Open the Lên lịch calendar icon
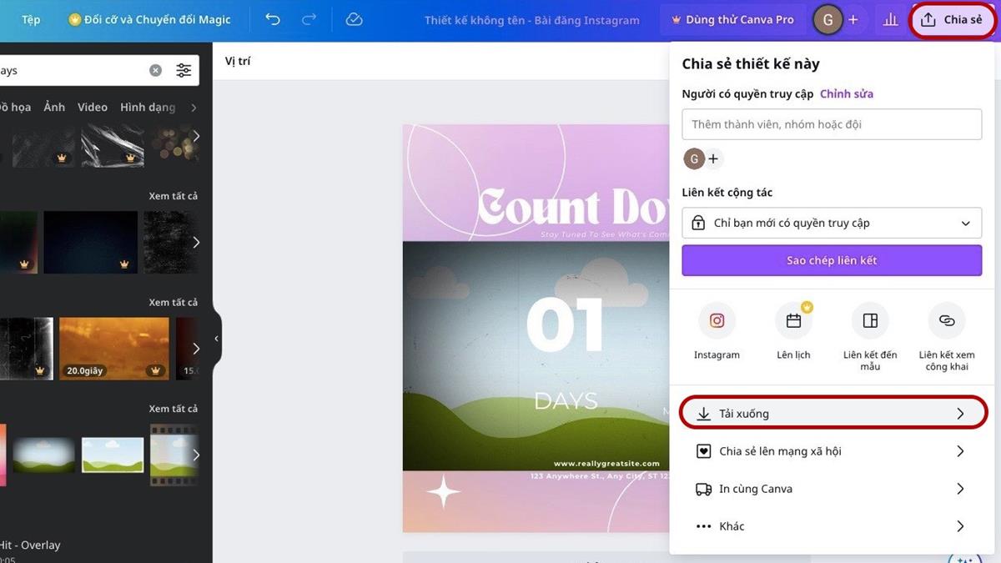The width and height of the screenshot is (1001, 563). (793, 321)
